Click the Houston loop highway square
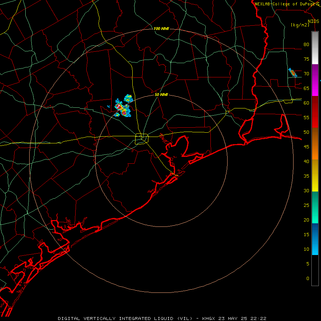The width and height of the screenshot is (321, 321). click(x=142, y=139)
